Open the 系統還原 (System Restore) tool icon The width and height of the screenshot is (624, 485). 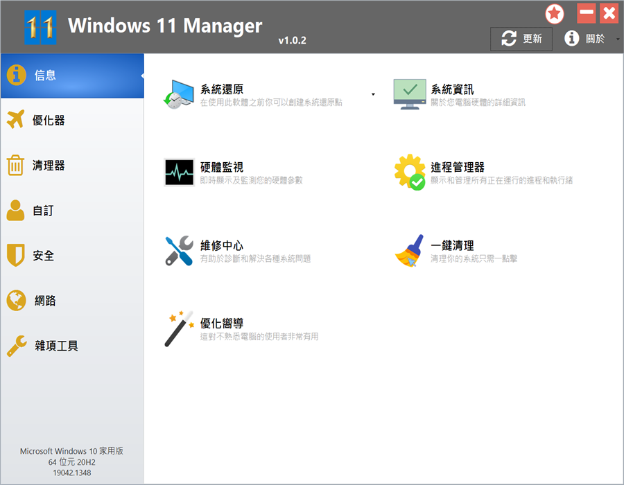coord(177,92)
